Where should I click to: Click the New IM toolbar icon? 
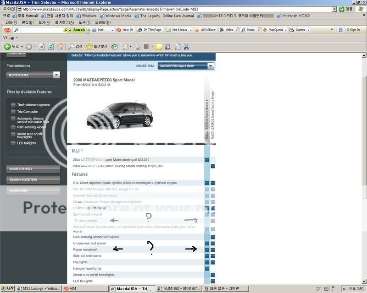tap(124, 30)
